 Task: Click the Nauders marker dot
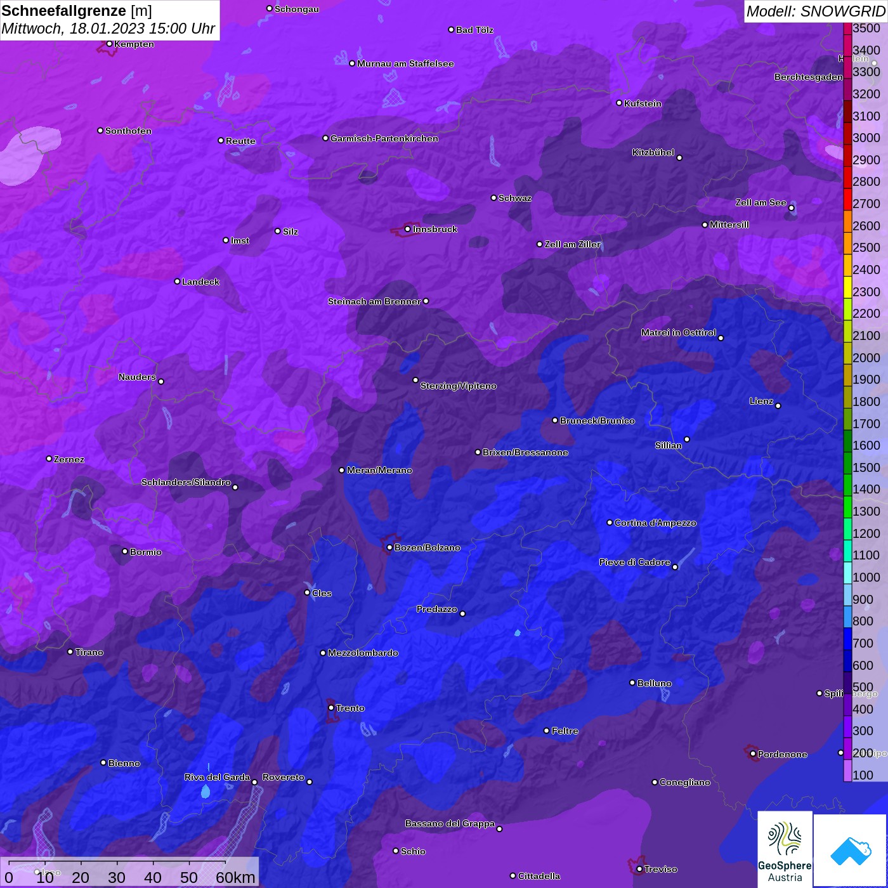pyautogui.click(x=161, y=382)
